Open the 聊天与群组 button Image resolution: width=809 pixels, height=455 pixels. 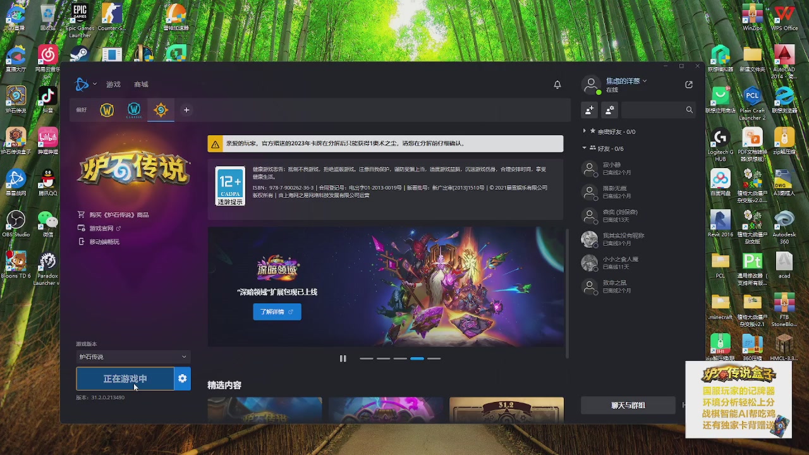click(x=628, y=405)
